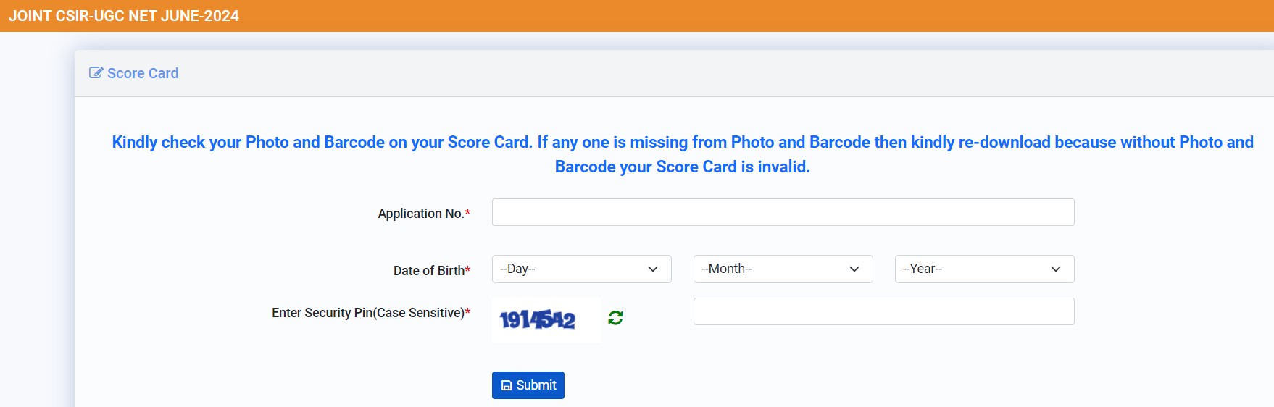Refresh the security pin captcha
Image resolution: width=1274 pixels, height=407 pixels.
click(615, 318)
